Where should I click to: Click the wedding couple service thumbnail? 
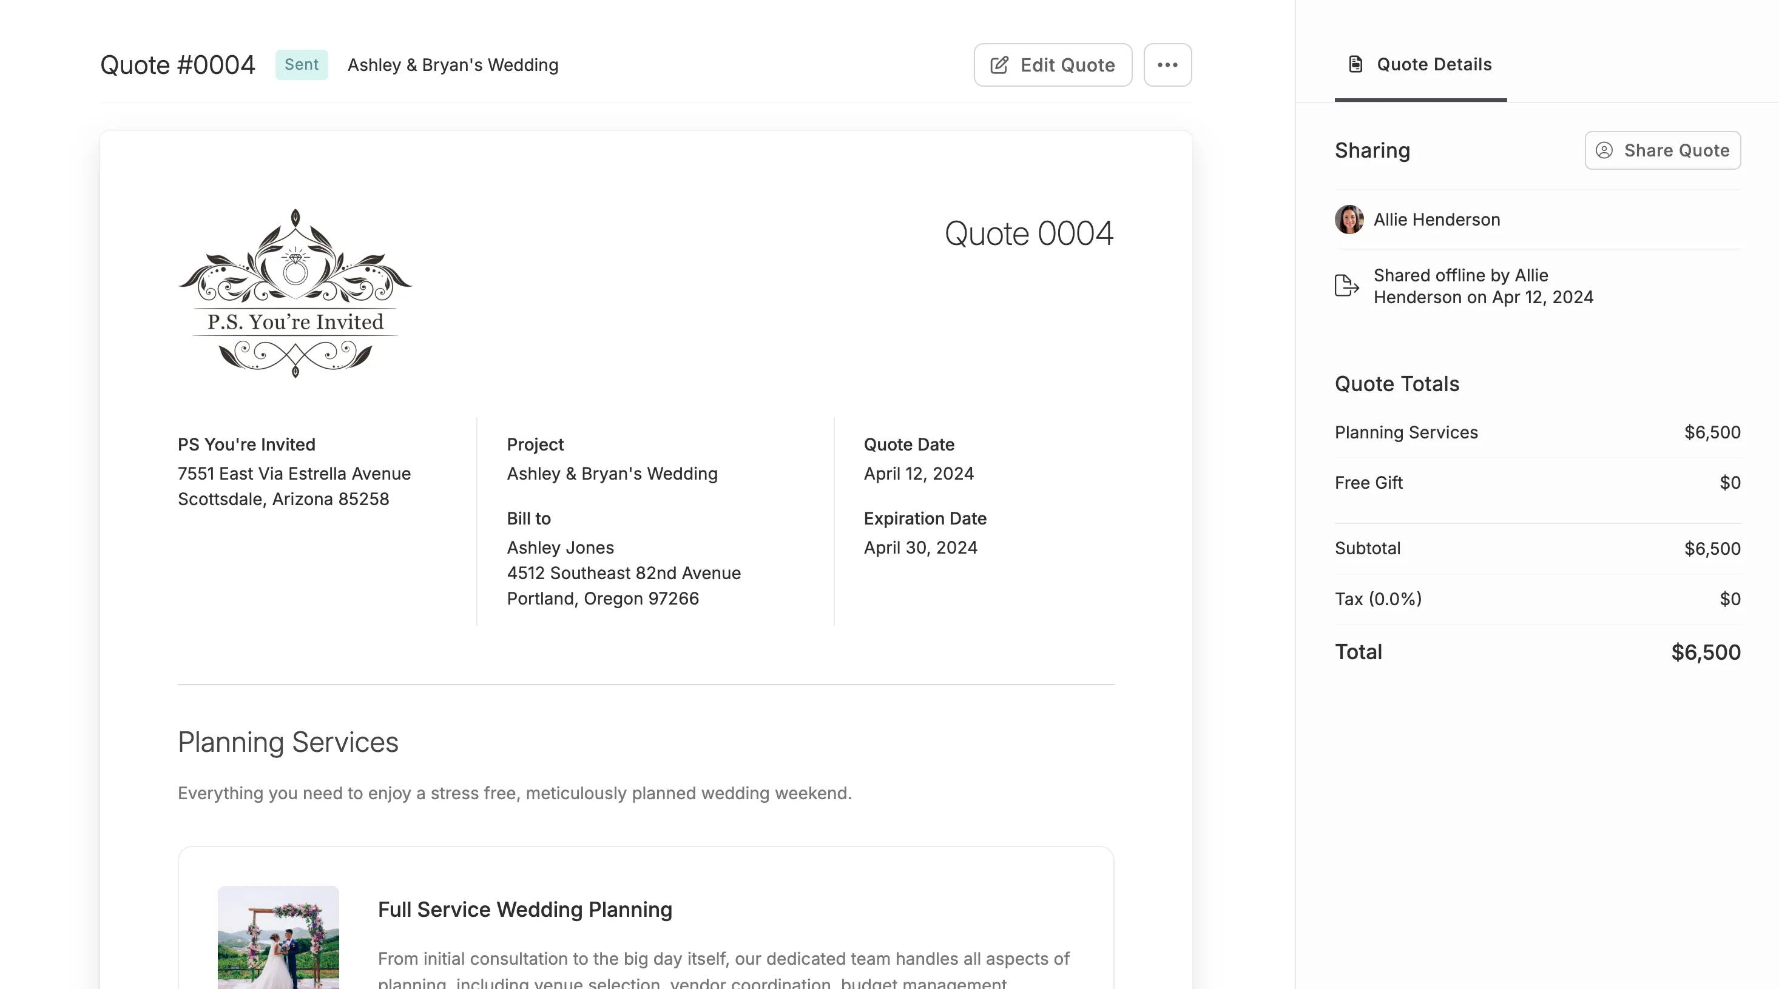[x=278, y=937]
